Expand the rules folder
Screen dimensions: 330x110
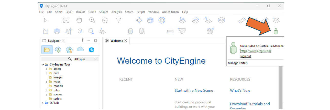(47, 90)
